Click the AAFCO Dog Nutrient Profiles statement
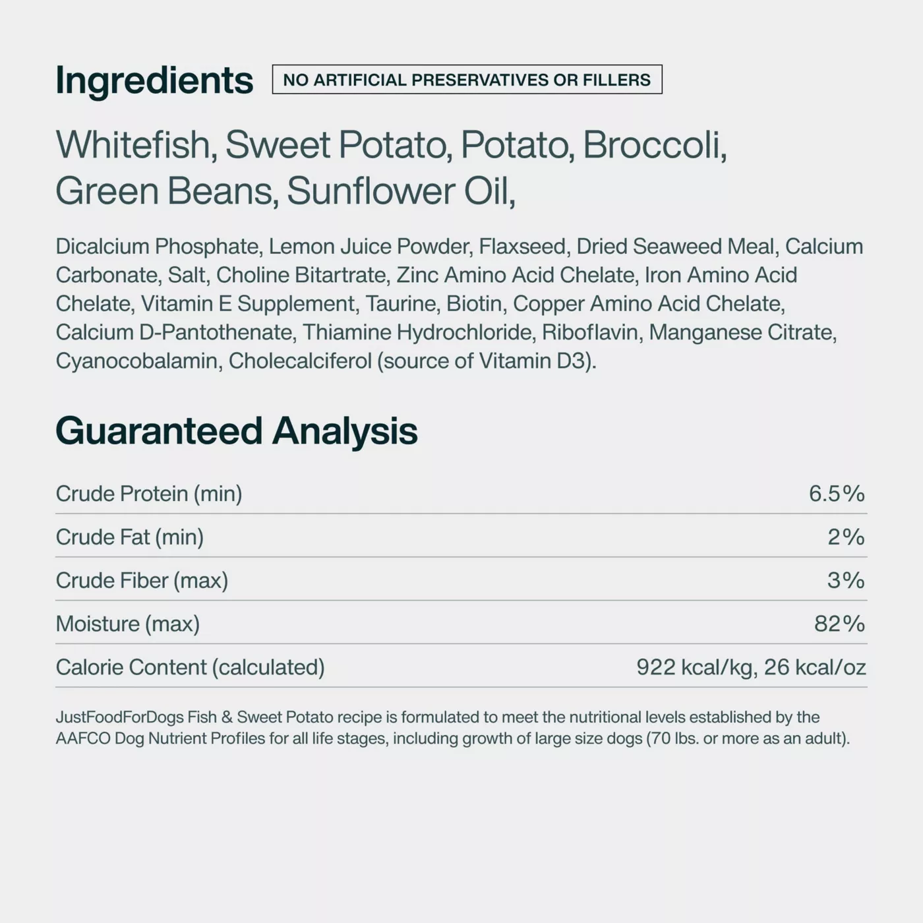The image size is (923, 923). pos(453,728)
